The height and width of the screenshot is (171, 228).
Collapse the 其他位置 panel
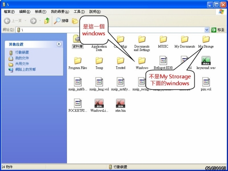59,44
